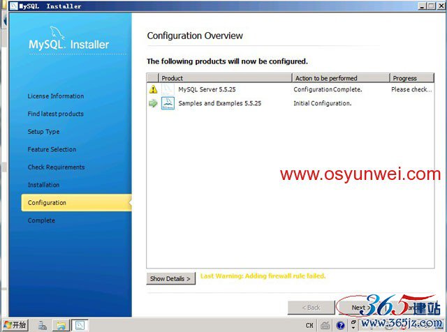The image size is (447, 332).
Task: Click the MySQL Installer taskbar button
Action: 80,325
